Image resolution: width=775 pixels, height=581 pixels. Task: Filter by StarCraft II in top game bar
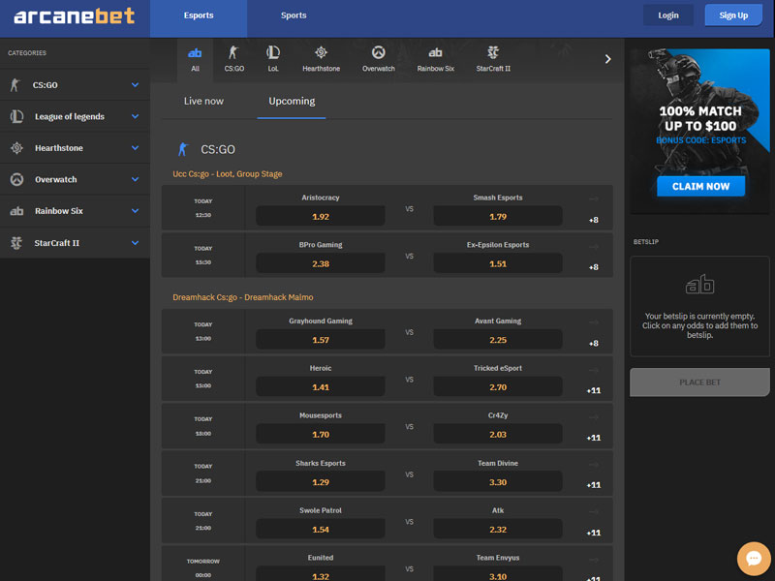pos(493,59)
